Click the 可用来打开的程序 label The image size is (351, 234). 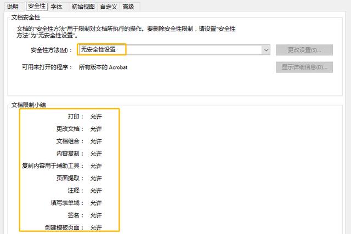click(x=47, y=67)
